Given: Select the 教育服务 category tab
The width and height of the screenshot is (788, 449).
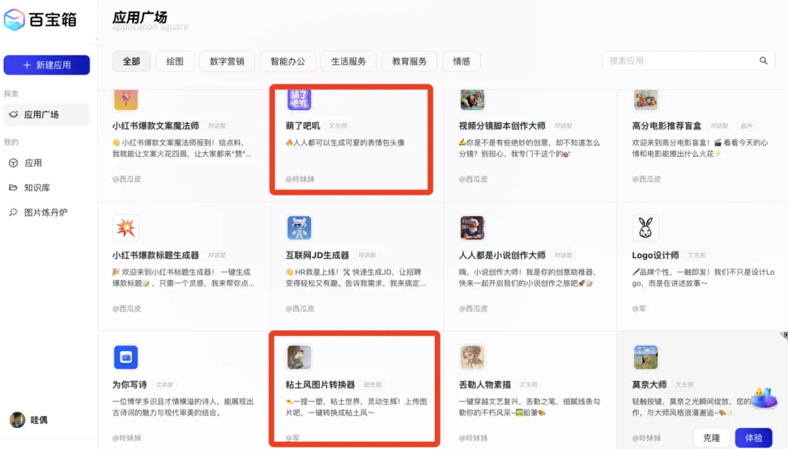Looking at the screenshot, I should point(409,61).
